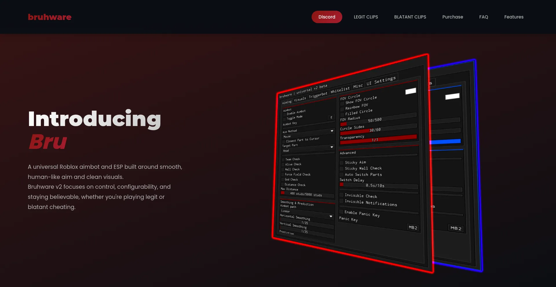Click the Horizontal Smoothing 1/35 slider
The width and height of the screenshot is (556, 287).
point(307,223)
